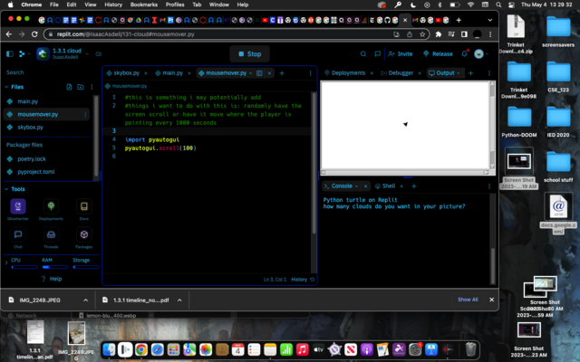Bookmark this page with the star icon

coord(422,34)
